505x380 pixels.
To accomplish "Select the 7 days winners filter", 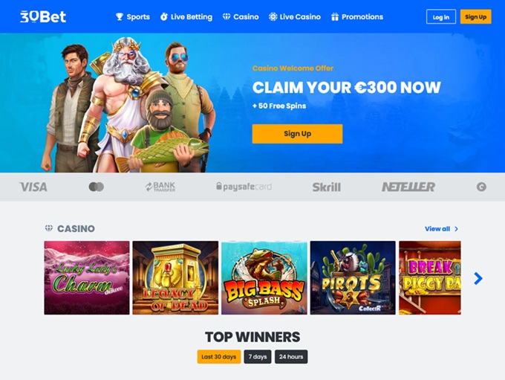I will click(258, 357).
